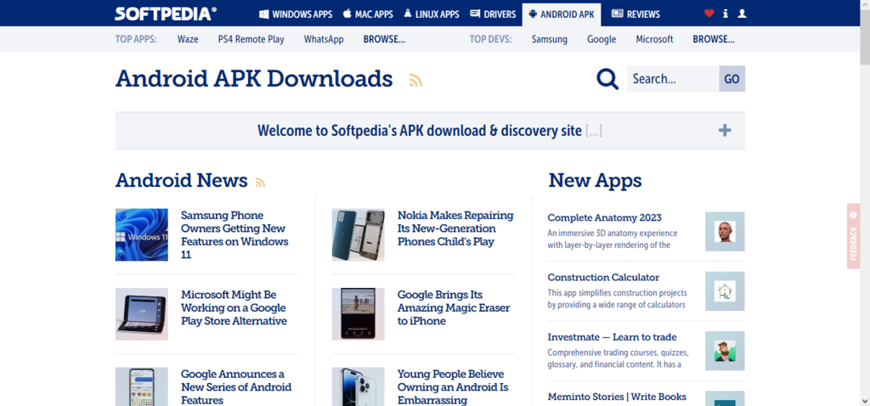Open the Google Android Features article thumbnail

[x=142, y=386]
